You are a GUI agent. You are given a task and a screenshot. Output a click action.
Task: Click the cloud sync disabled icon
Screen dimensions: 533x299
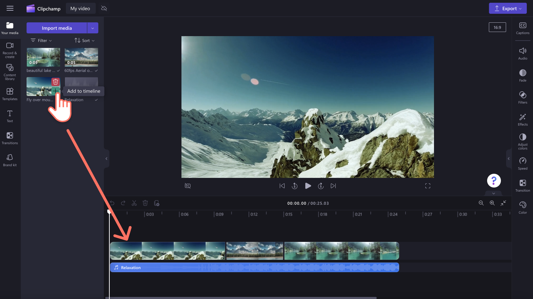point(104,8)
